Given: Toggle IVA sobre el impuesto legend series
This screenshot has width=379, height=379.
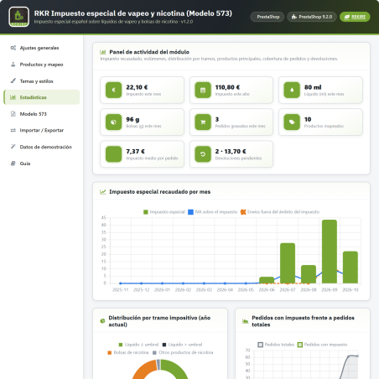Looking at the screenshot, I should click(x=213, y=212).
